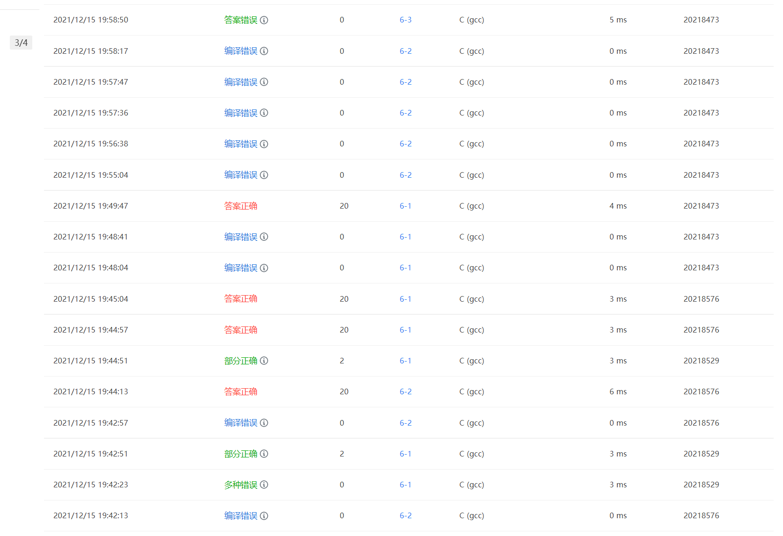The height and width of the screenshot is (536, 783).
Task: Click 答案错误 status at 19:58:50
Action: (x=241, y=20)
